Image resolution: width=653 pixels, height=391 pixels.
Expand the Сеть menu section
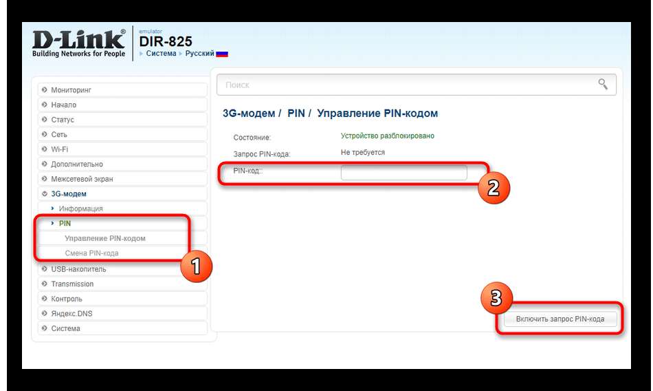(x=122, y=134)
